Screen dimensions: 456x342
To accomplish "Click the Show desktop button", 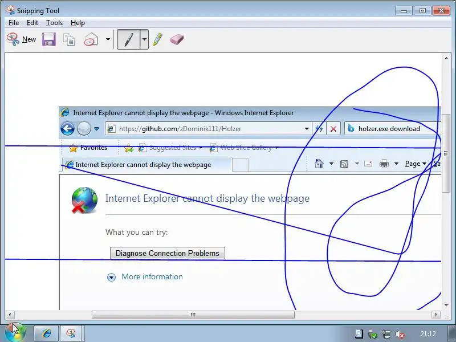I will 451,333.
